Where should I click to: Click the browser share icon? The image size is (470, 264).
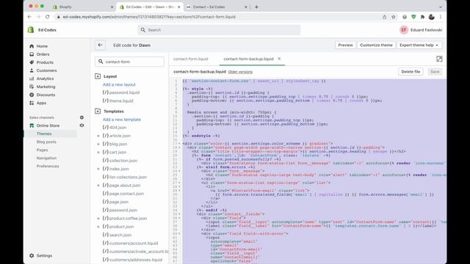tap(385, 17)
